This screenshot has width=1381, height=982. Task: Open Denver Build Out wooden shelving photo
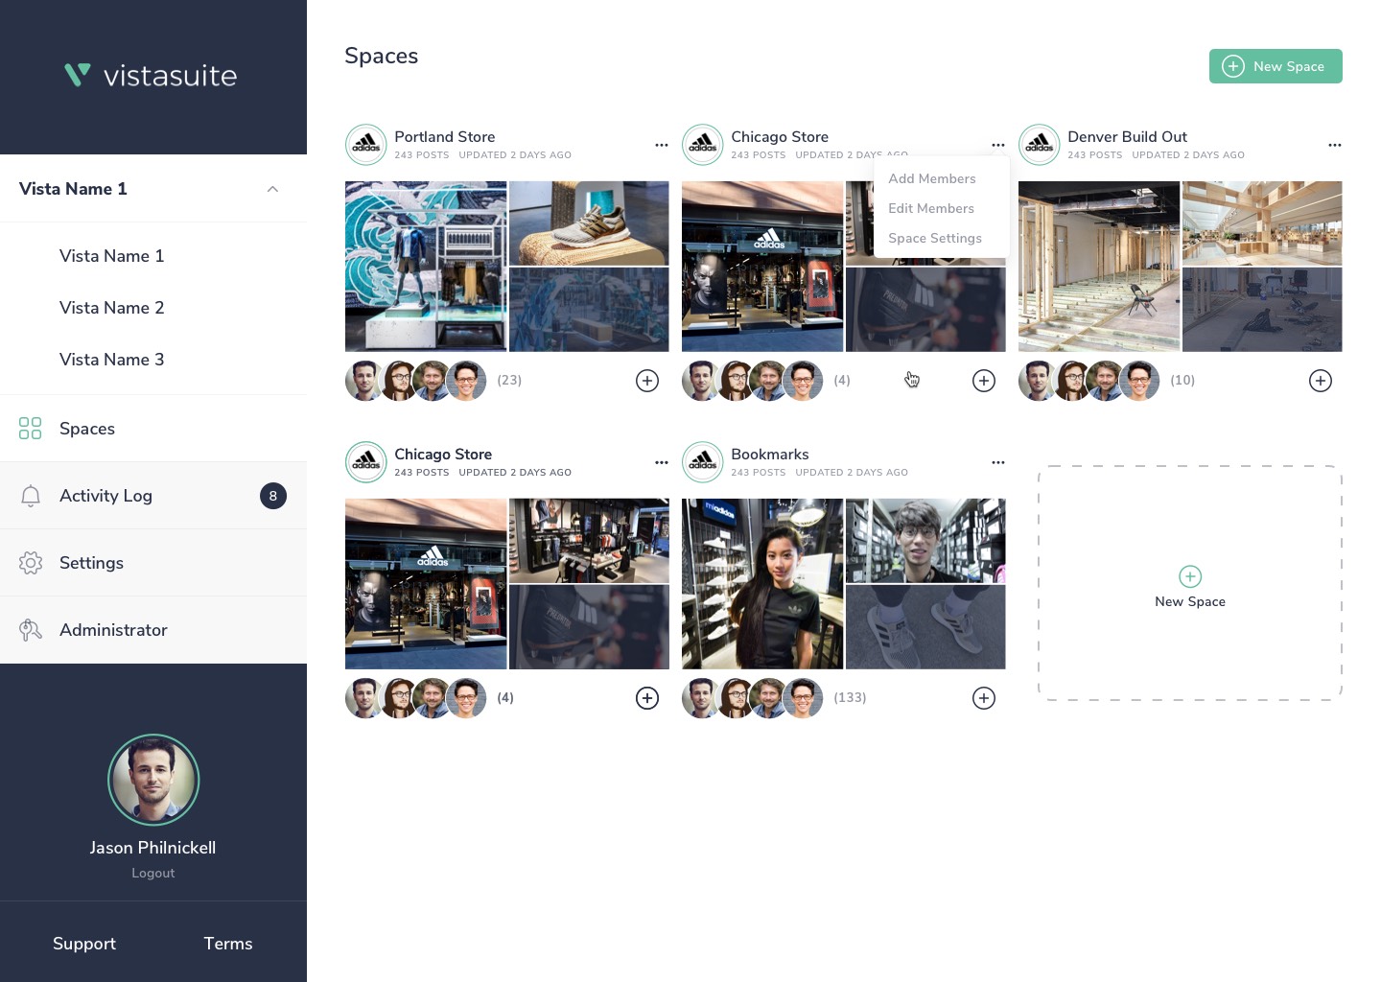pos(1262,223)
